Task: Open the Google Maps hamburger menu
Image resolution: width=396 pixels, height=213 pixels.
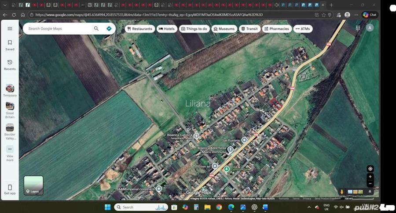Action: click(x=10, y=28)
